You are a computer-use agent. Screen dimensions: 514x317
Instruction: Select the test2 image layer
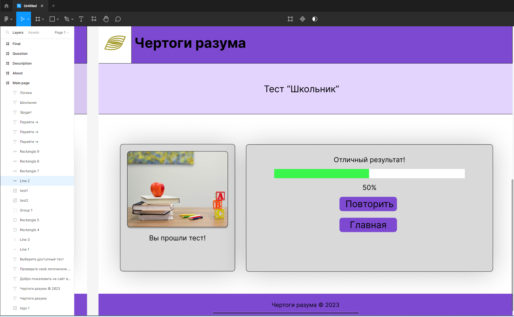tap(37, 200)
